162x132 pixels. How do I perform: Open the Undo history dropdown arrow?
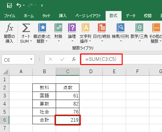[24, 5]
